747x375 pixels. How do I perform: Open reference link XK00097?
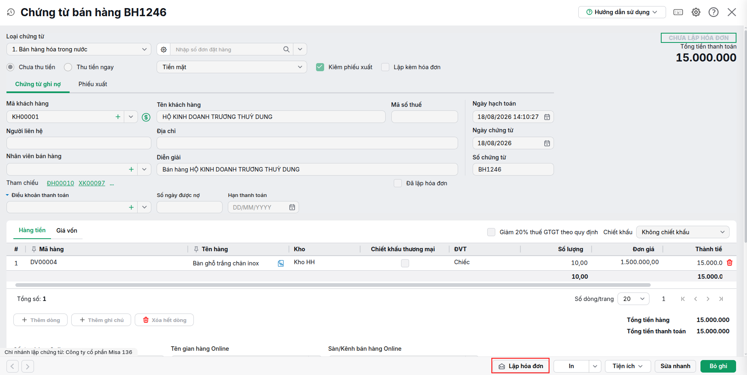[92, 183]
